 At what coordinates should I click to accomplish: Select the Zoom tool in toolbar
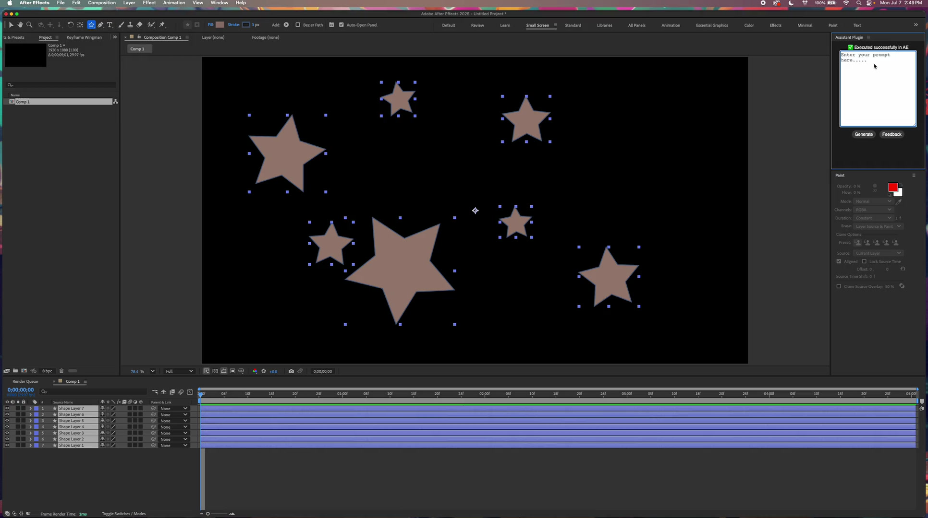pyautogui.click(x=29, y=24)
